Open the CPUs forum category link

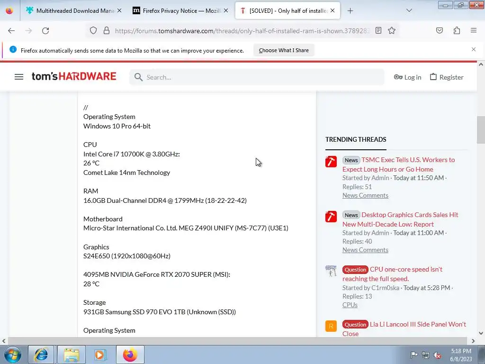[350, 305]
